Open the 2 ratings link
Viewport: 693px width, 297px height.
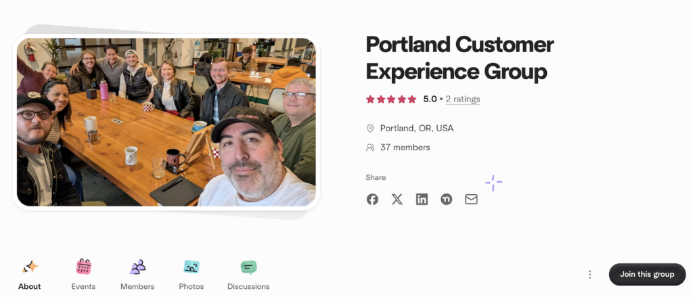(463, 99)
